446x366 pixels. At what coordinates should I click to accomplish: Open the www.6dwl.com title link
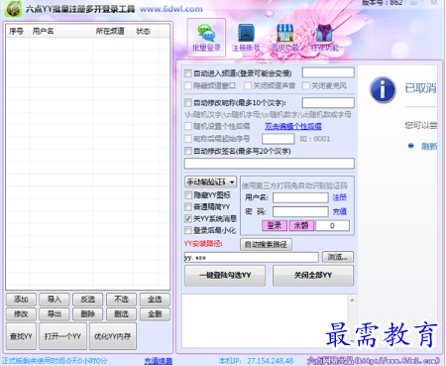171,9
